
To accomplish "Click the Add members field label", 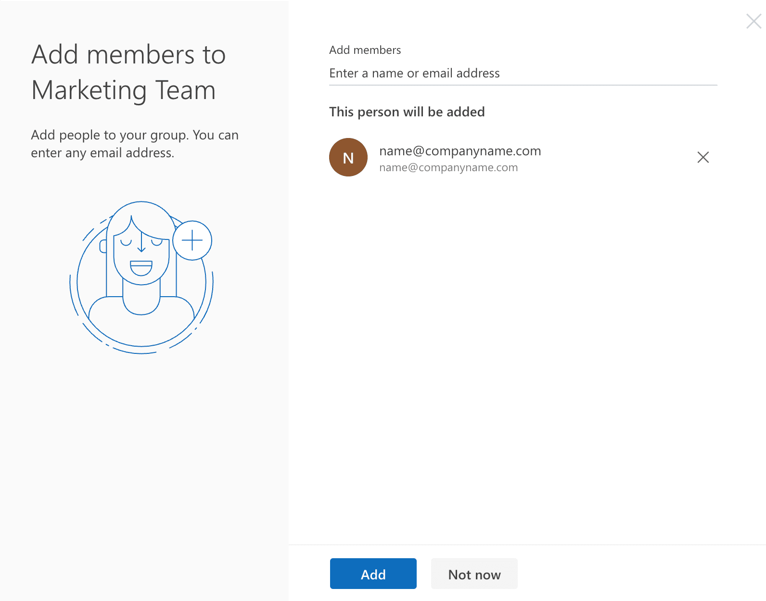I will click(x=365, y=50).
